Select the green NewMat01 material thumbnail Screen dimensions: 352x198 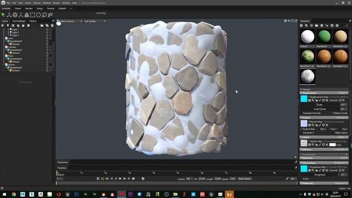pyautogui.click(x=324, y=37)
